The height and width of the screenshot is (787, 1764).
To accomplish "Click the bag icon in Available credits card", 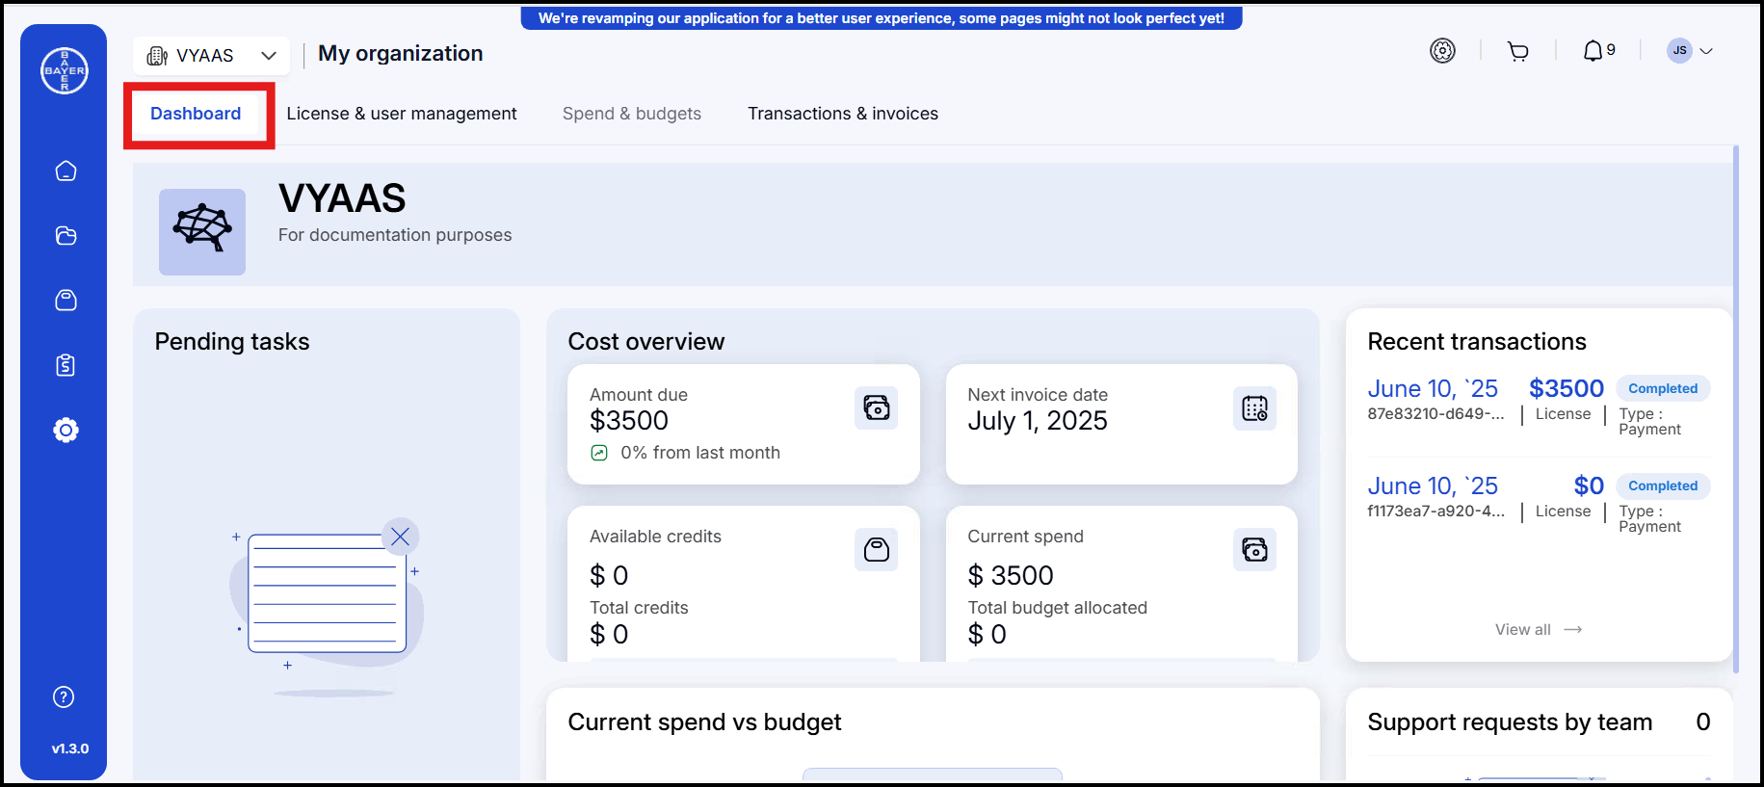I will pyautogui.click(x=877, y=550).
